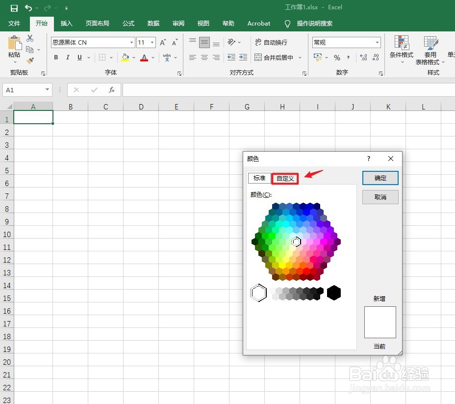
Task: Click the increase decimal icon
Action: click(363, 57)
